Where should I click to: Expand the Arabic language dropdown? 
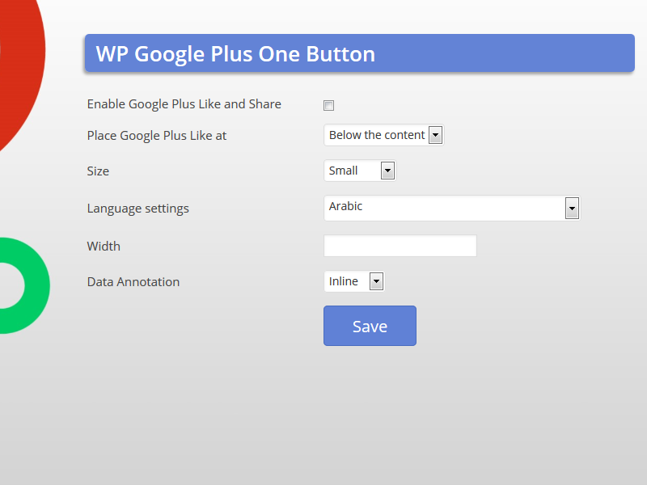(452, 208)
